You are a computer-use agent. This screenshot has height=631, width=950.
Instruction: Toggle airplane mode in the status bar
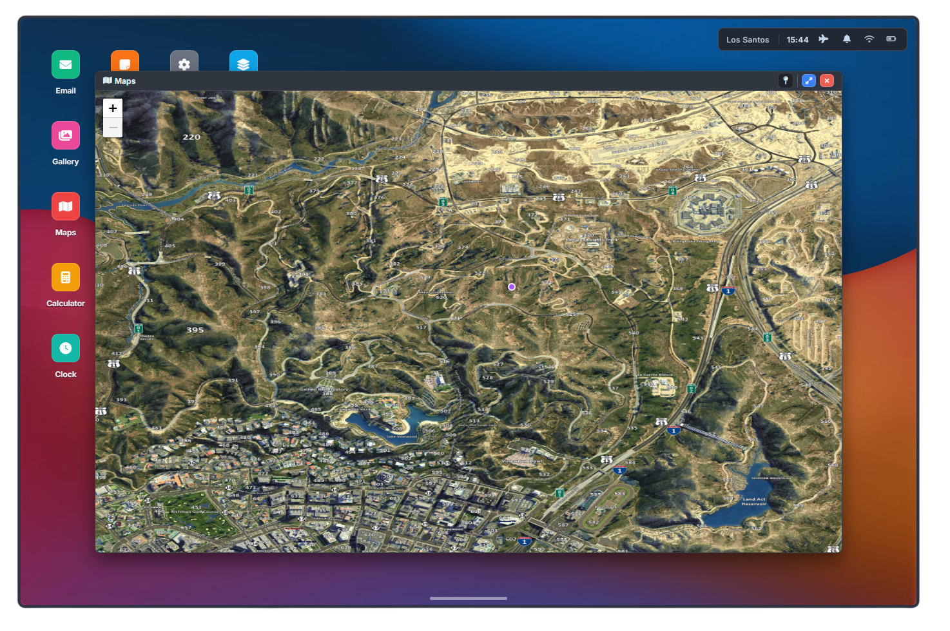coord(824,39)
